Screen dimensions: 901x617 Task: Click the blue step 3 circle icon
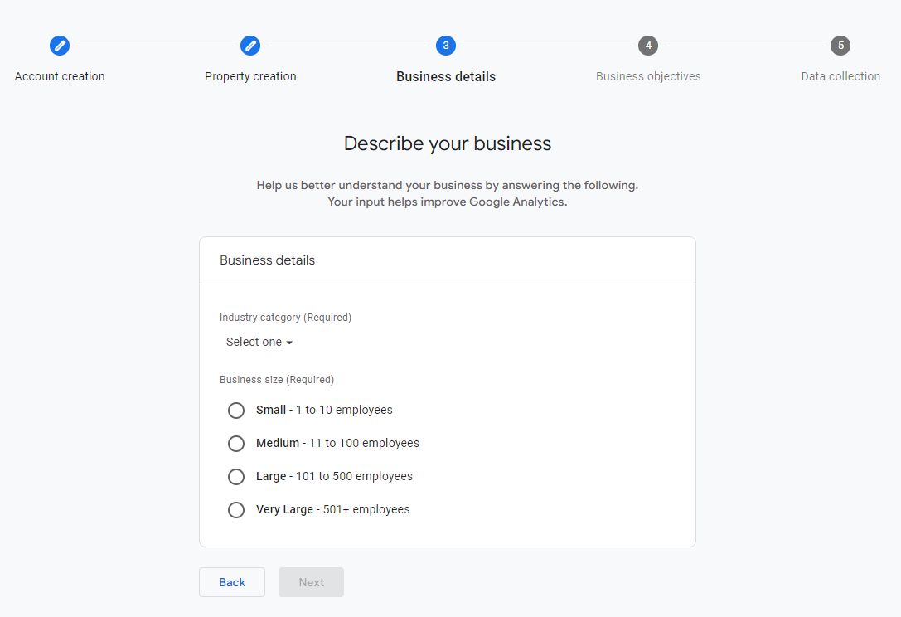(445, 46)
